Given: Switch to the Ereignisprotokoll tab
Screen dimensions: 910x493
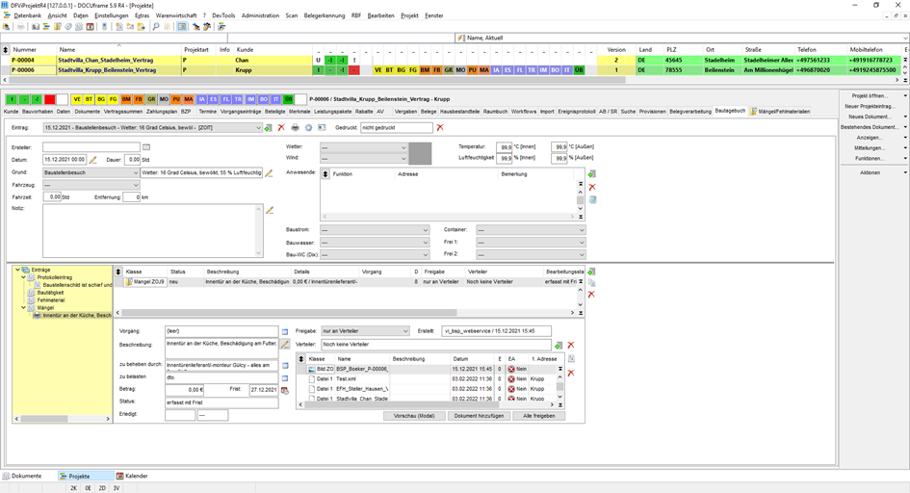Looking at the screenshot, I should click(576, 112).
